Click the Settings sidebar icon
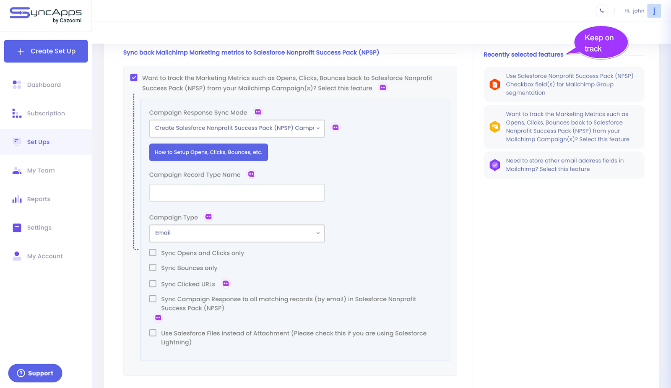 coord(17,227)
